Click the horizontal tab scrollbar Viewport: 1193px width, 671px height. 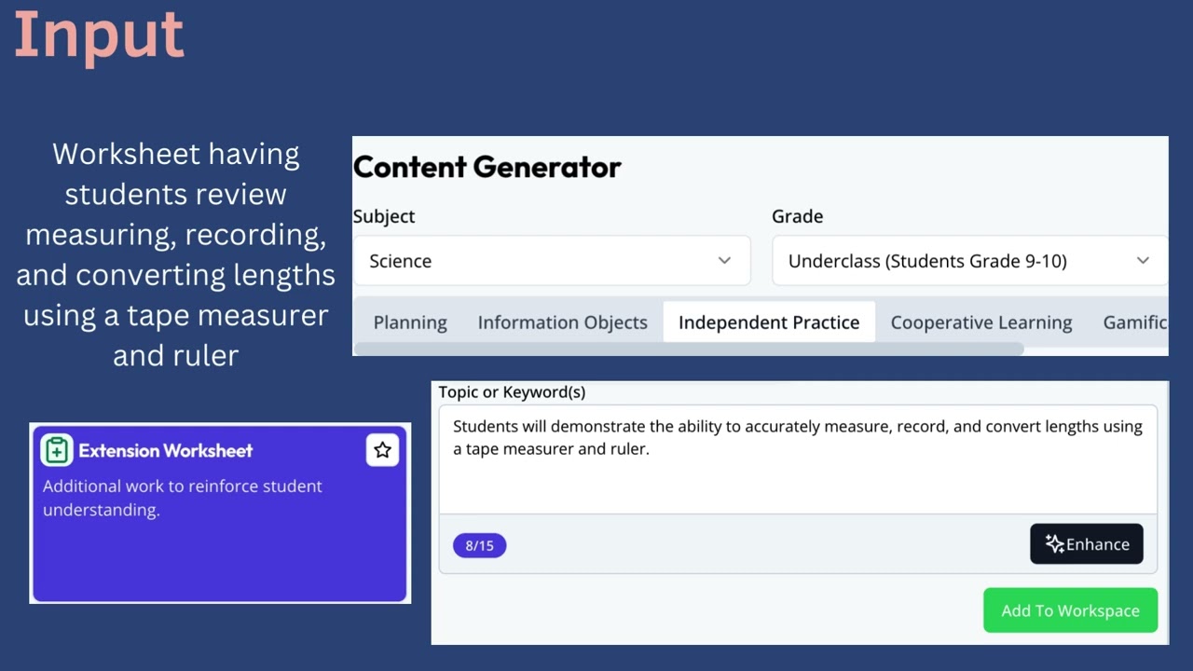click(688, 349)
